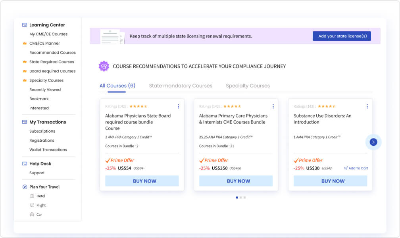Select the All Courses (6) tab
This screenshot has height=238, width=400.
coord(117,86)
